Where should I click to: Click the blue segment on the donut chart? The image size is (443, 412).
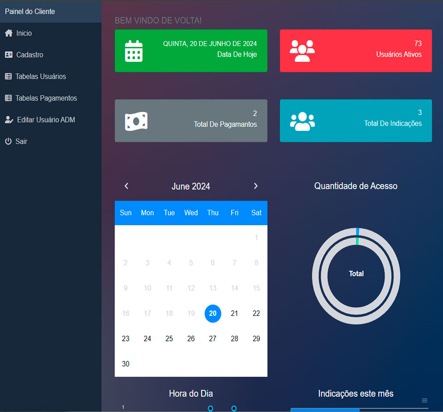click(x=358, y=232)
